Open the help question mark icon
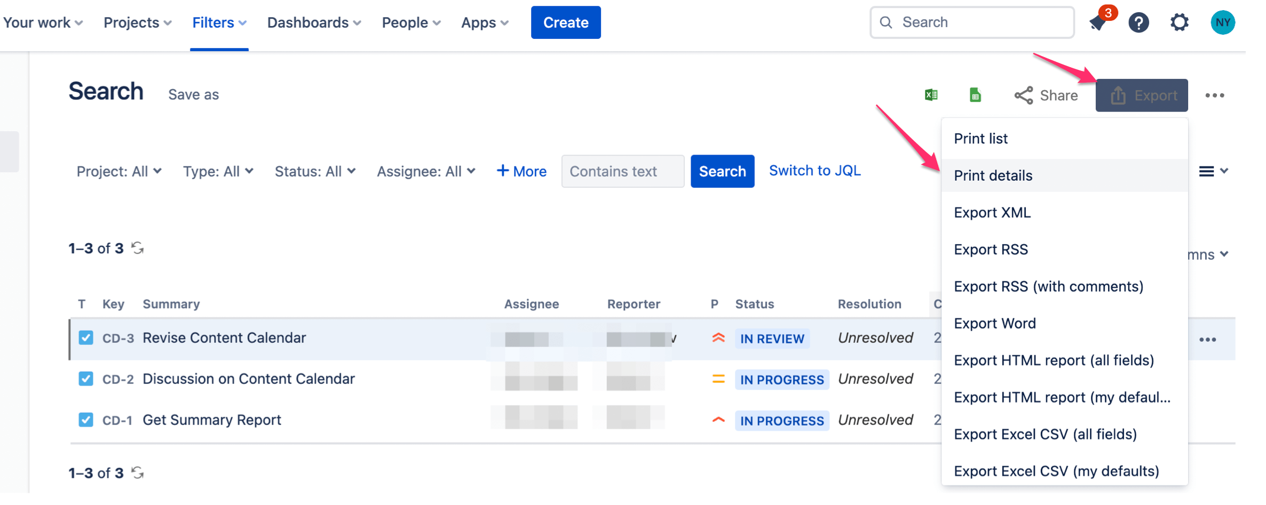This screenshot has height=505, width=1266. coord(1138,22)
